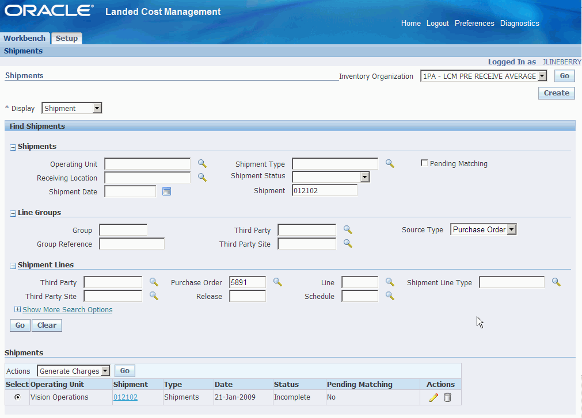The height and width of the screenshot is (418, 582).
Task: Click the Purchase Order field 5891
Action: coord(248,282)
